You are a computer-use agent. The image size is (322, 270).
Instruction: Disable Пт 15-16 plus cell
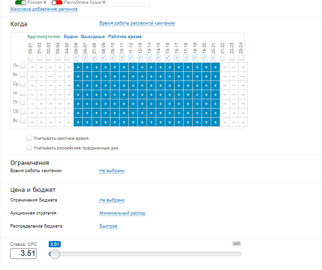[x=170, y=104]
